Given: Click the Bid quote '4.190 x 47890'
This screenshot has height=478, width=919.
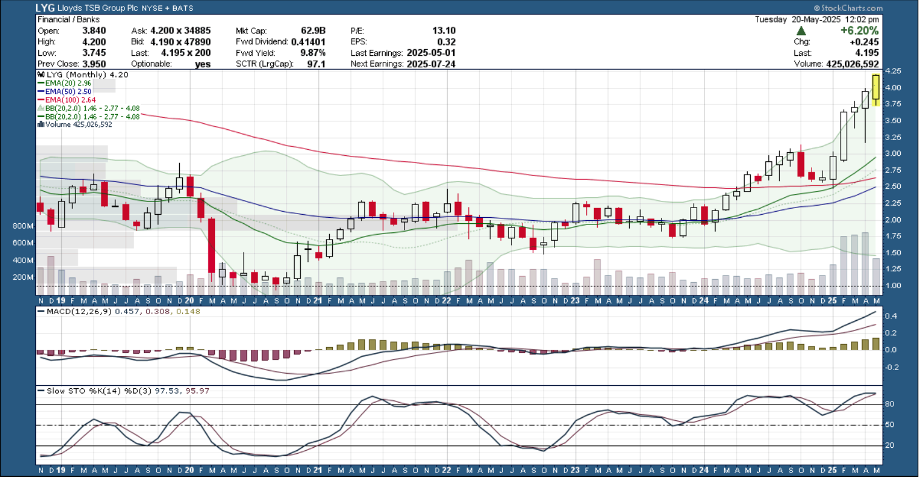Looking at the screenshot, I should [x=180, y=42].
